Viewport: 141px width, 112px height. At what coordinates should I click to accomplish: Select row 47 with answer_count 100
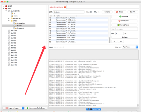[79, 29]
